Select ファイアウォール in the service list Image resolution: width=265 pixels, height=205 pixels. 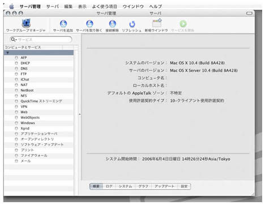tap(34, 156)
